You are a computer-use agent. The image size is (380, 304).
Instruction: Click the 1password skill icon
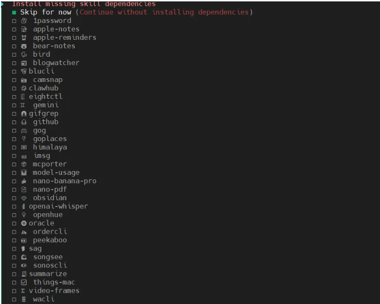(24, 21)
